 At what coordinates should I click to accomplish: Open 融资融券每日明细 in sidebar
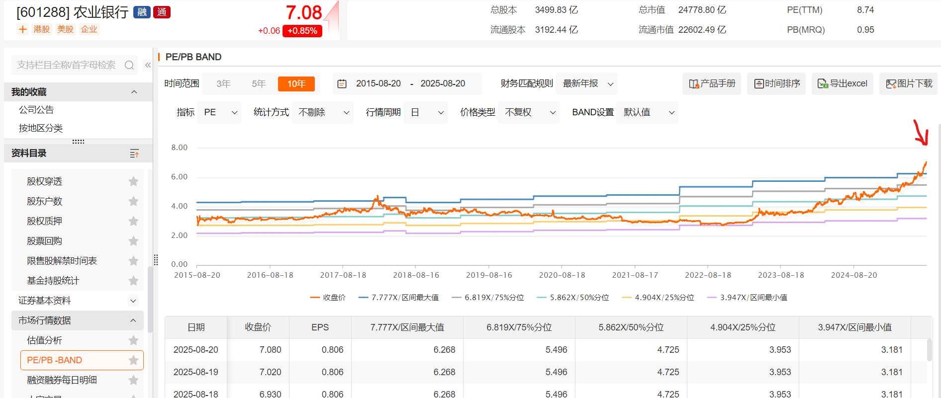[x=62, y=380]
